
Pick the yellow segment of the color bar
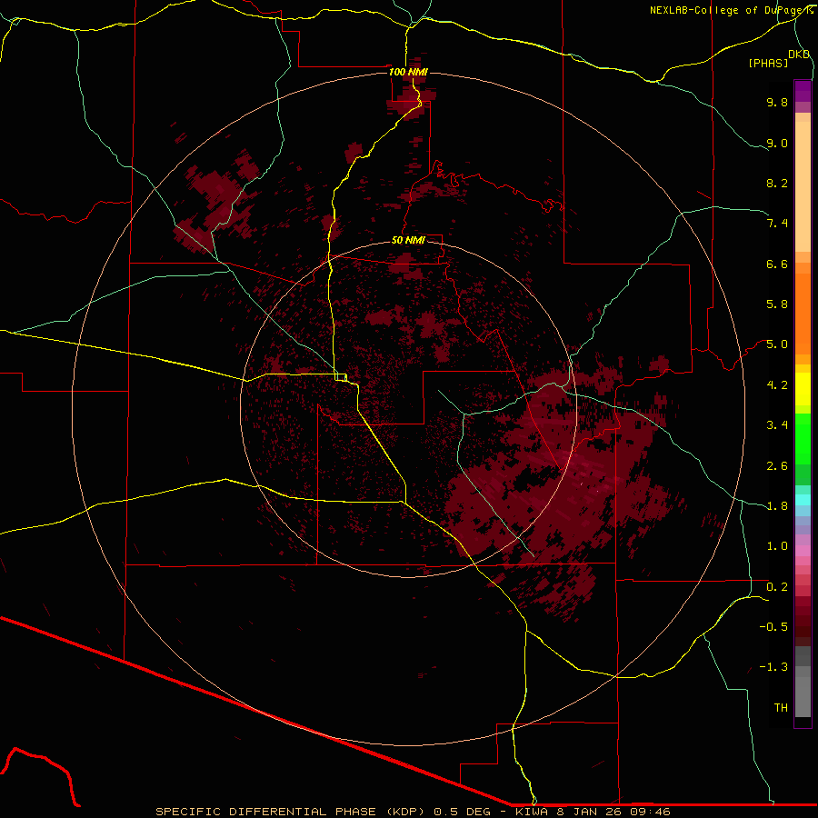click(803, 389)
